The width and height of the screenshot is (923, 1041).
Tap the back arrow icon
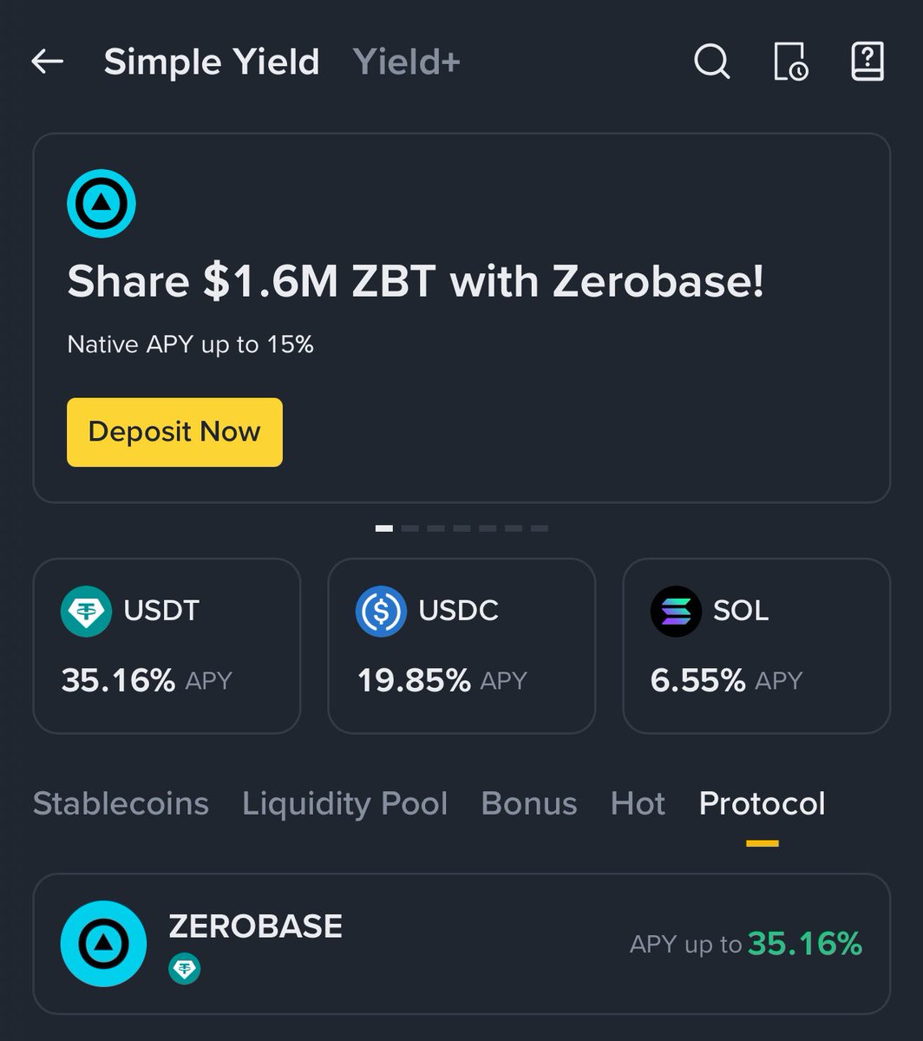pyautogui.click(x=48, y=62)
